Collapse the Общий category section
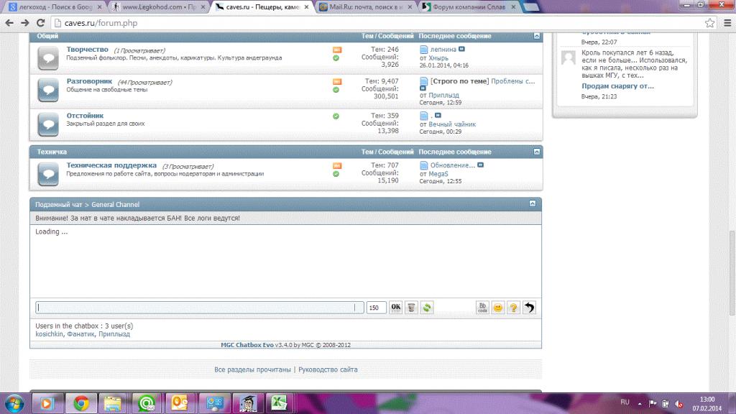This screenshot has width=736, height=414. 536,36
